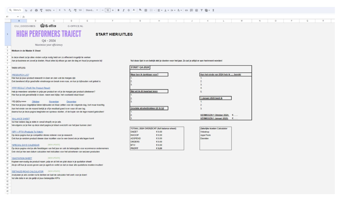The height and width of the screenshot is (197, 341).
Task: Open the name box dropdown arrow
Action: (x=18, y=17)
